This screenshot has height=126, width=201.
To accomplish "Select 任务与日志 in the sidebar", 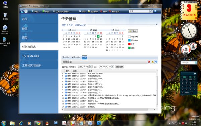I will coord(39,47).
